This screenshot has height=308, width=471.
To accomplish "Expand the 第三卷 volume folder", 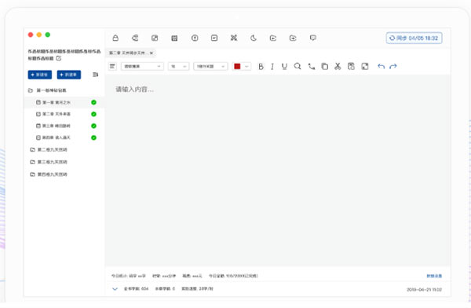I will (32, 162).
